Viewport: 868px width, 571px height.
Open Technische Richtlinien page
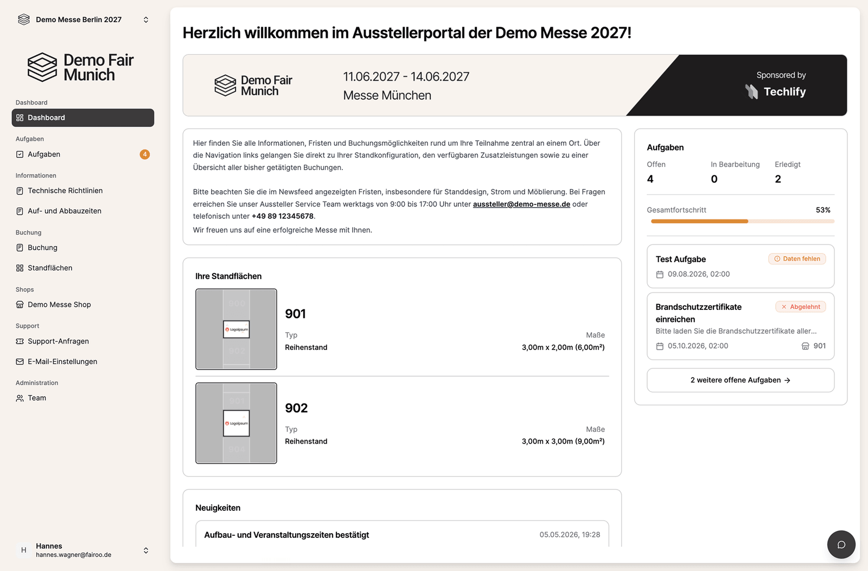83,191
